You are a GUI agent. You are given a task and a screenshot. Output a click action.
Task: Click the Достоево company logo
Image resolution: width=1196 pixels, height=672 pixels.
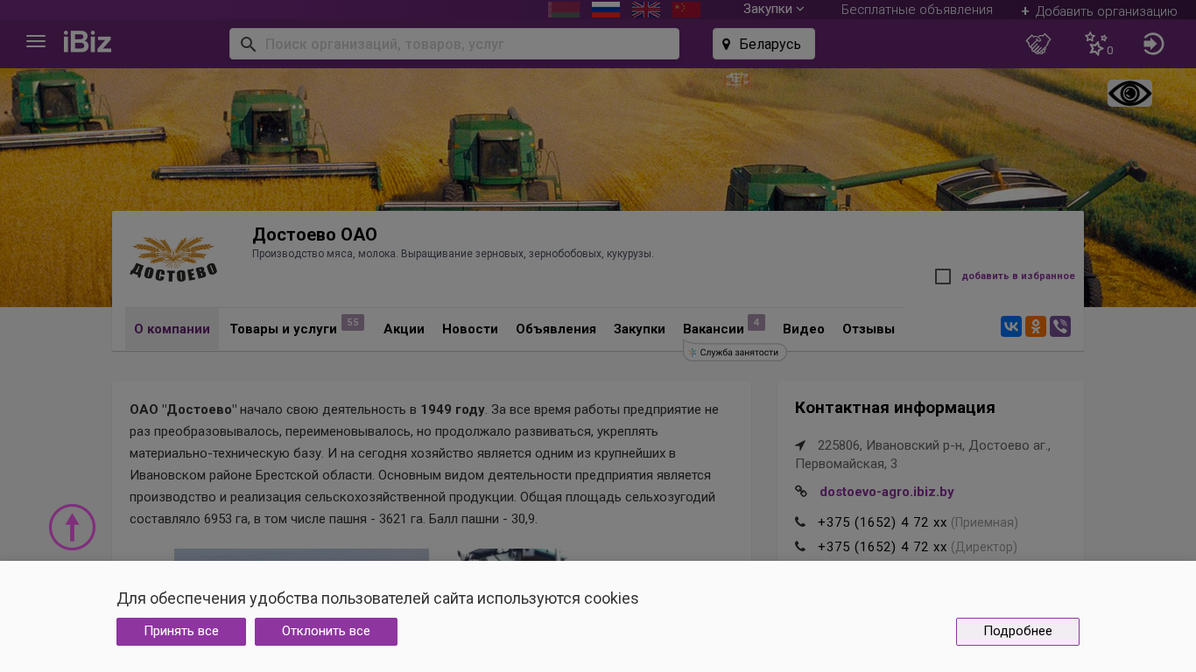pyautogui.click(x=174, y=259)
